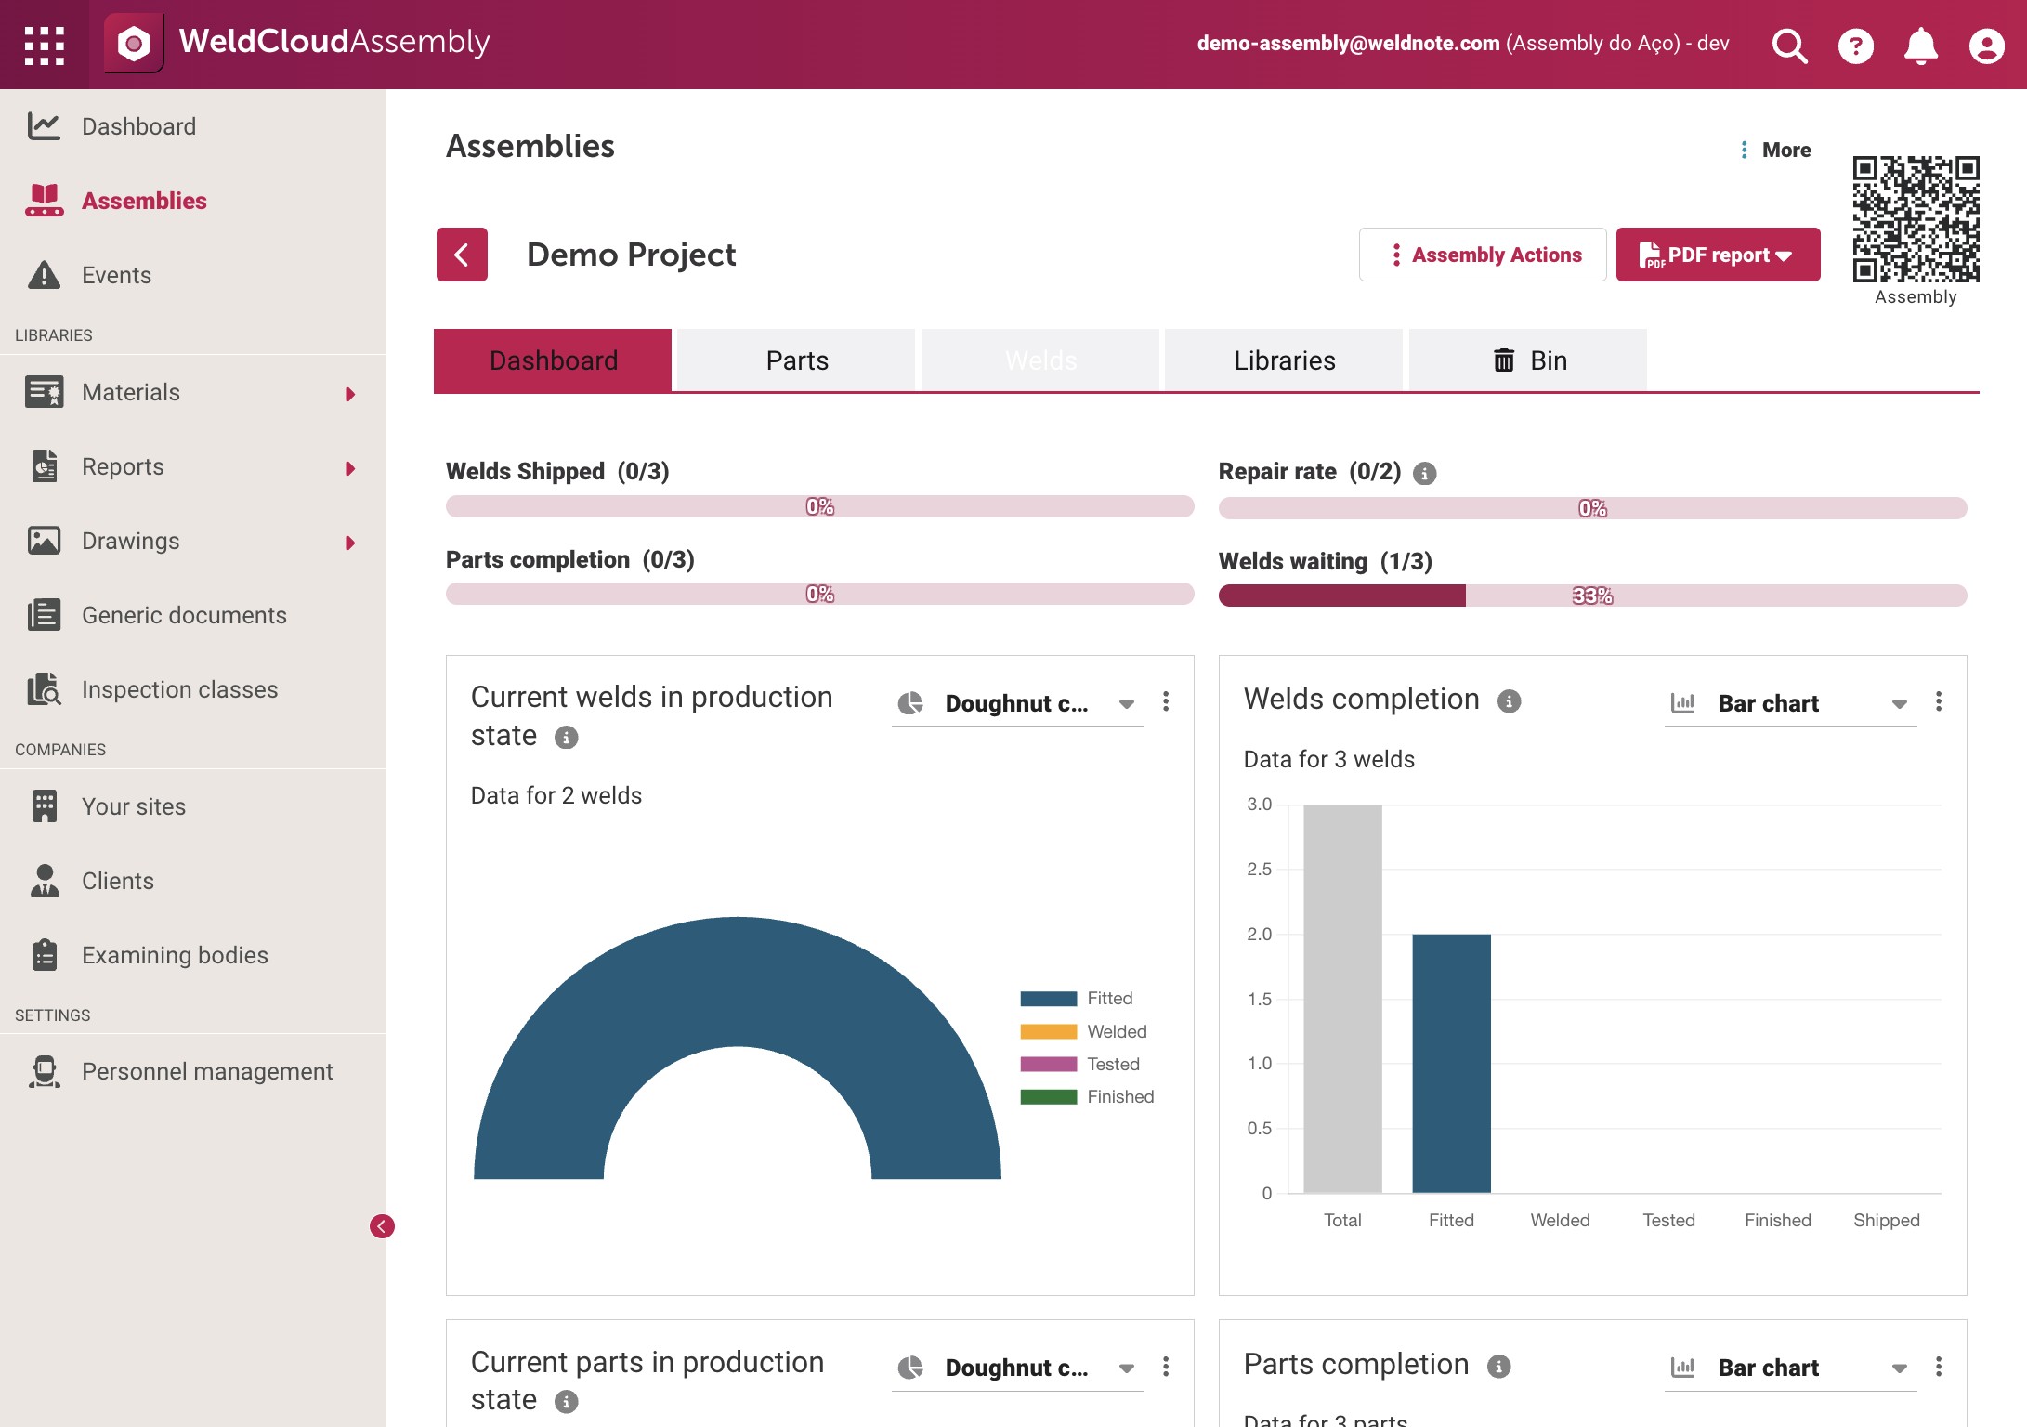Expand the Reports submenu arrow
The width and height of the screenshot is (2027, 1427).
point(350,468)
